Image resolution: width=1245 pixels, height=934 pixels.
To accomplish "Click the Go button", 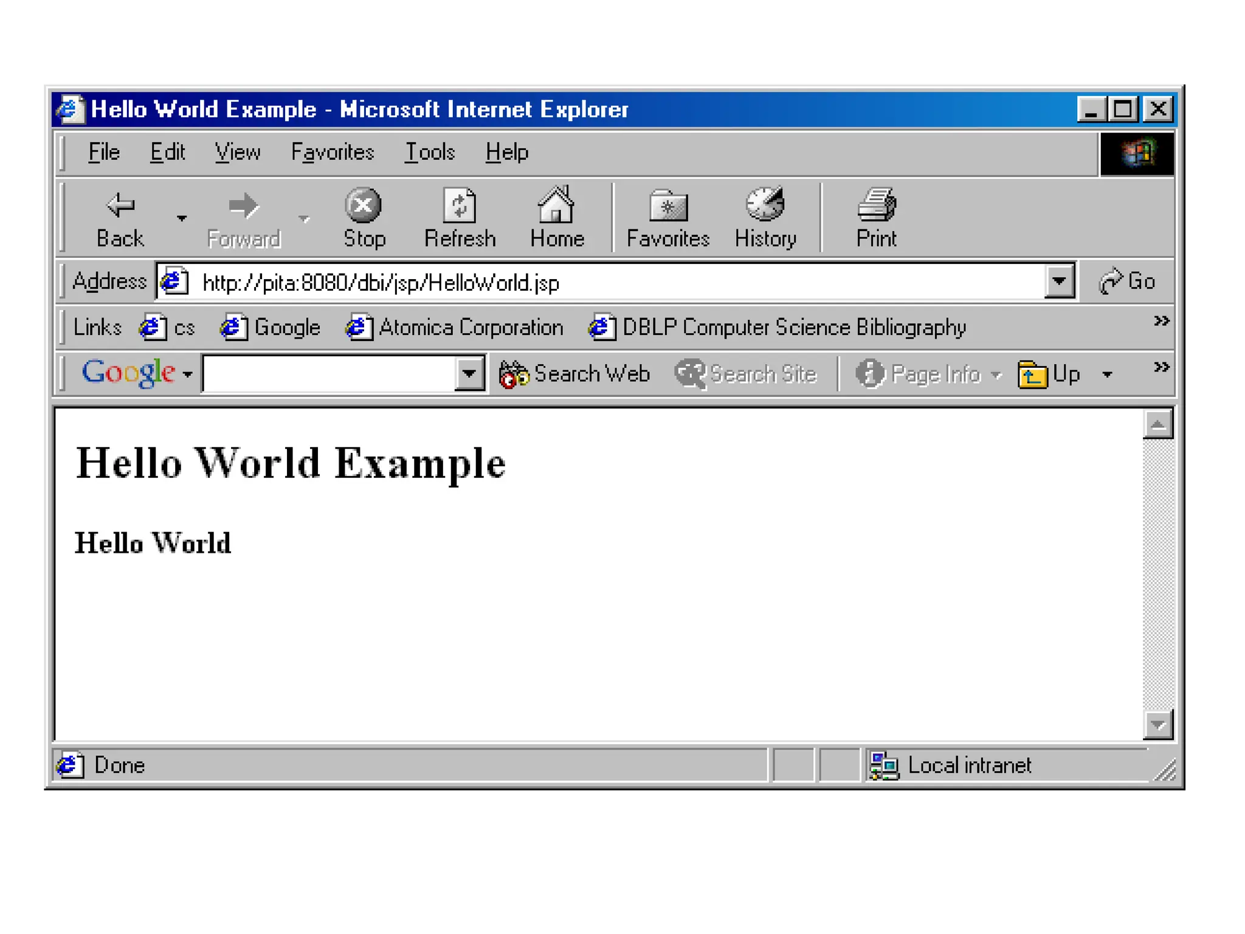I will (x=1128, y=282).
